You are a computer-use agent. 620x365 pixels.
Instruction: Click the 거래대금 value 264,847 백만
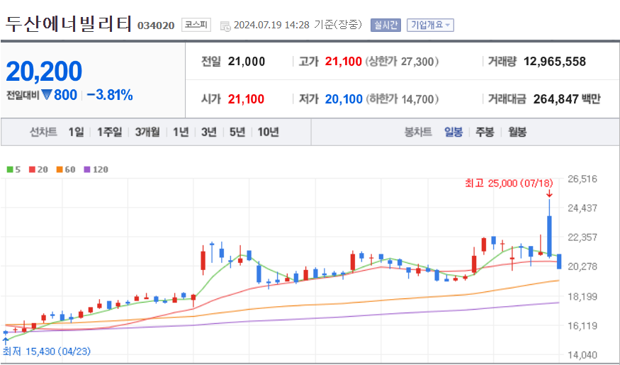567,99
